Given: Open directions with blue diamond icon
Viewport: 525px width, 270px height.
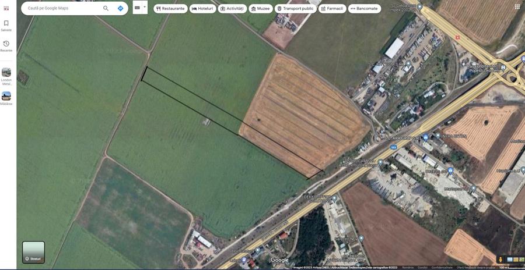Looking at the screenshot, I should coord(121,8).
